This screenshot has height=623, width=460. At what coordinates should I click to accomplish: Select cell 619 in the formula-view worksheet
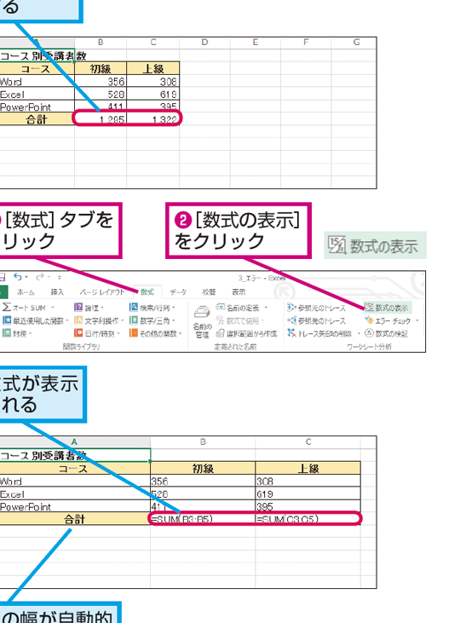[308, 493]
